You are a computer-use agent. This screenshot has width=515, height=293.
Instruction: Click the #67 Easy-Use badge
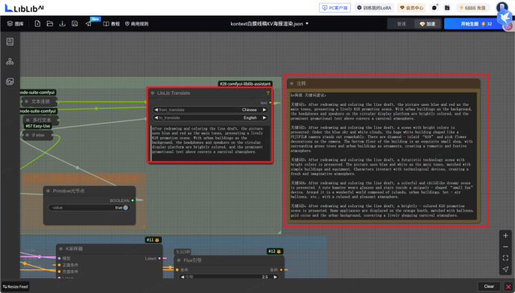point(38,126)
